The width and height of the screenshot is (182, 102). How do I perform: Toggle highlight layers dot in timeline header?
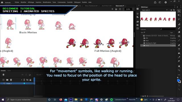[x=22, y=80]
